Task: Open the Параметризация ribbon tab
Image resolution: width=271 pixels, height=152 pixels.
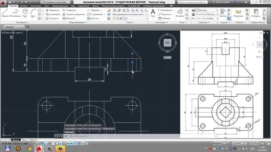Action: (60, 6)
